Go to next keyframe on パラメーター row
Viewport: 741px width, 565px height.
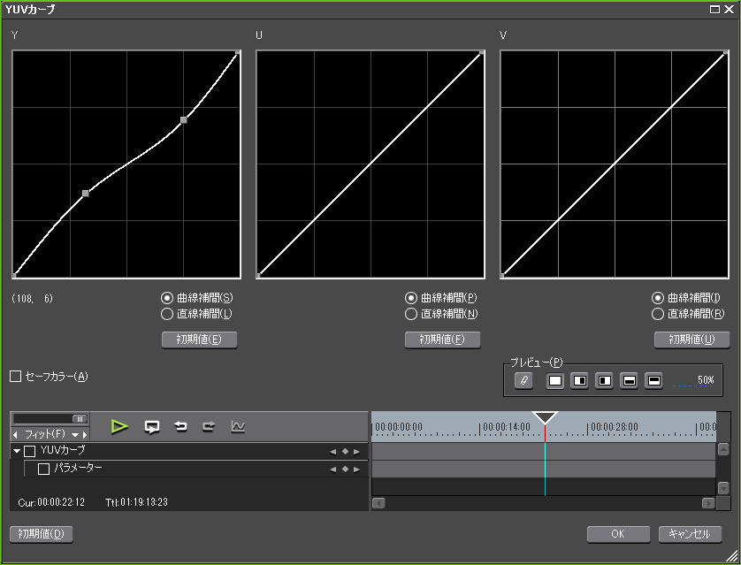coord(357,470)
